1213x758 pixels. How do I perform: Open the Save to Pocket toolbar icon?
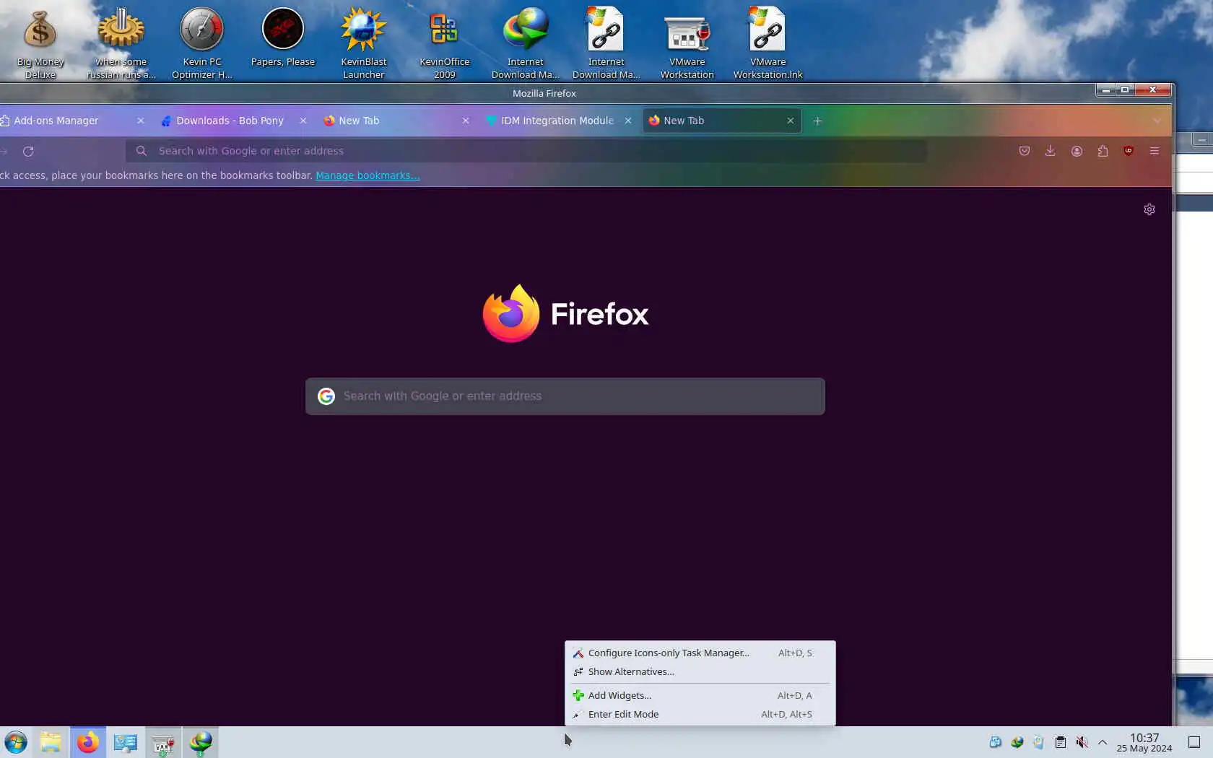[1024, 151]
